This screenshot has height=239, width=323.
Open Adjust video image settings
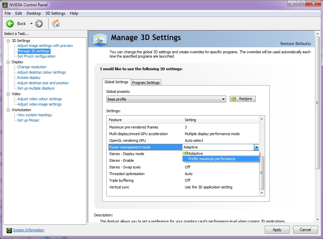pyautogui.click(x=39, y=104)
